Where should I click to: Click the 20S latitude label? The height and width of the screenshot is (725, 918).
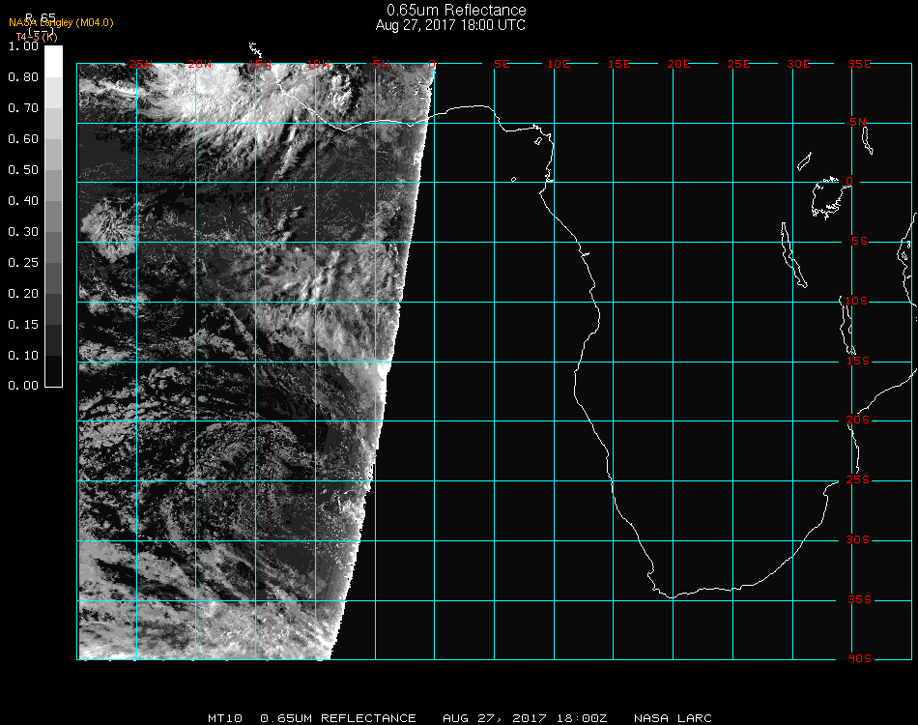coord(858,420)
